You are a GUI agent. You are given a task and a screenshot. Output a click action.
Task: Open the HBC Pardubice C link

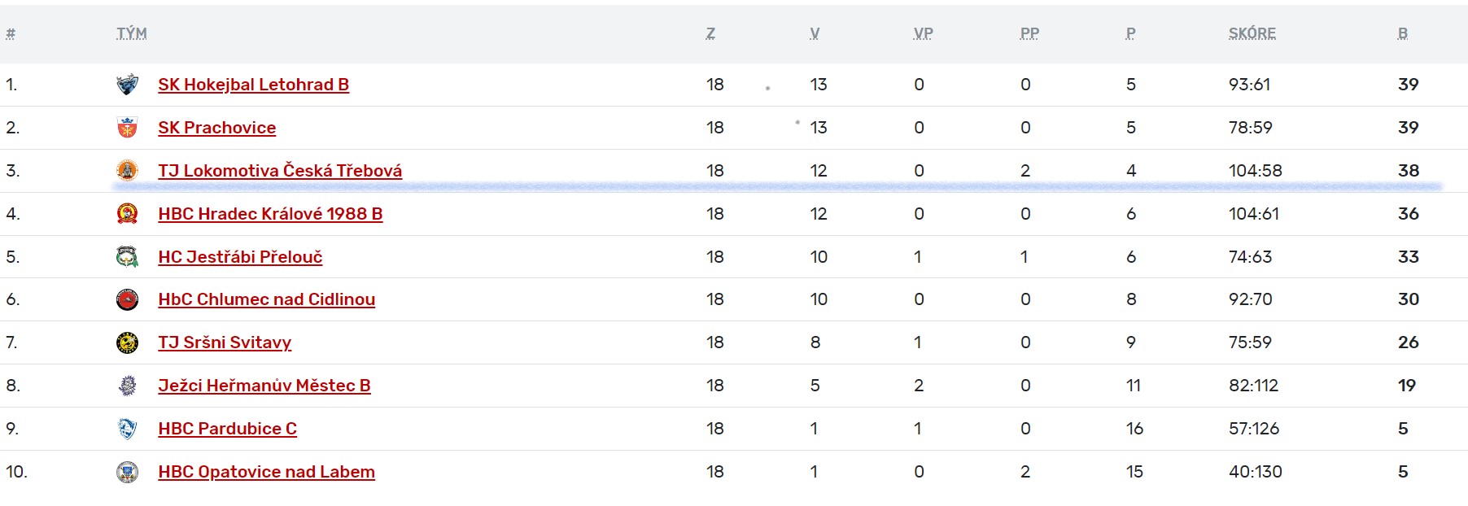(x=228, y=429)
